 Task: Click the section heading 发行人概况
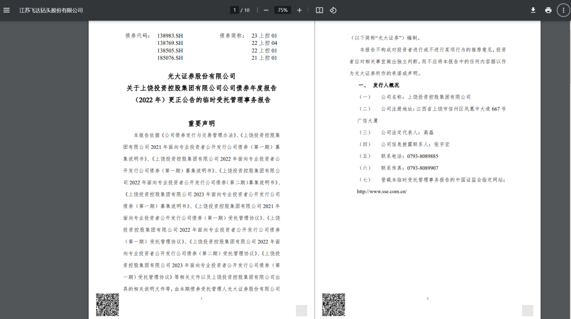point(386,85)
